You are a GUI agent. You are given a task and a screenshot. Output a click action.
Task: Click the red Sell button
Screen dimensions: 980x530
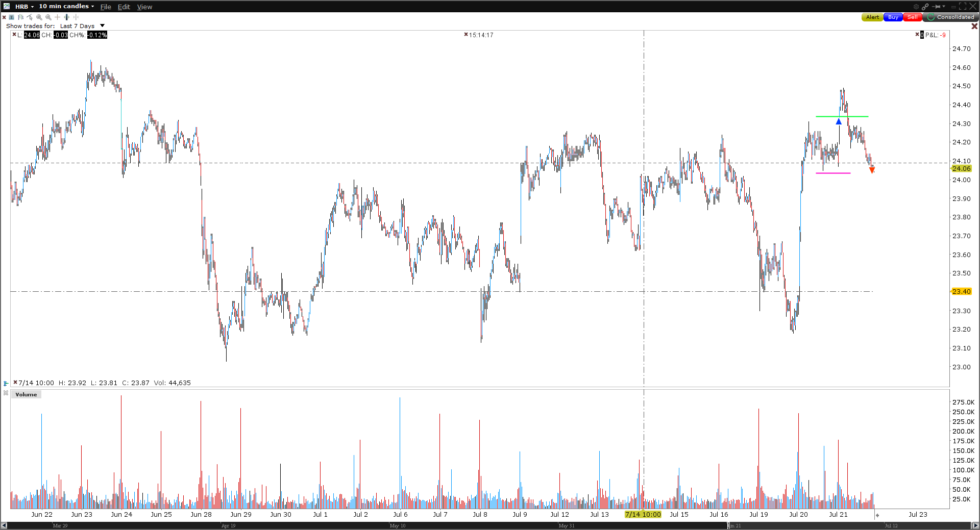(913, 17)
